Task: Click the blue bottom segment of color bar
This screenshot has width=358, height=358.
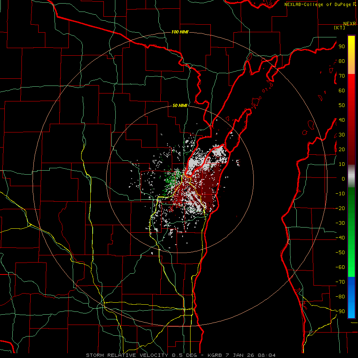Action: [351, 297]
